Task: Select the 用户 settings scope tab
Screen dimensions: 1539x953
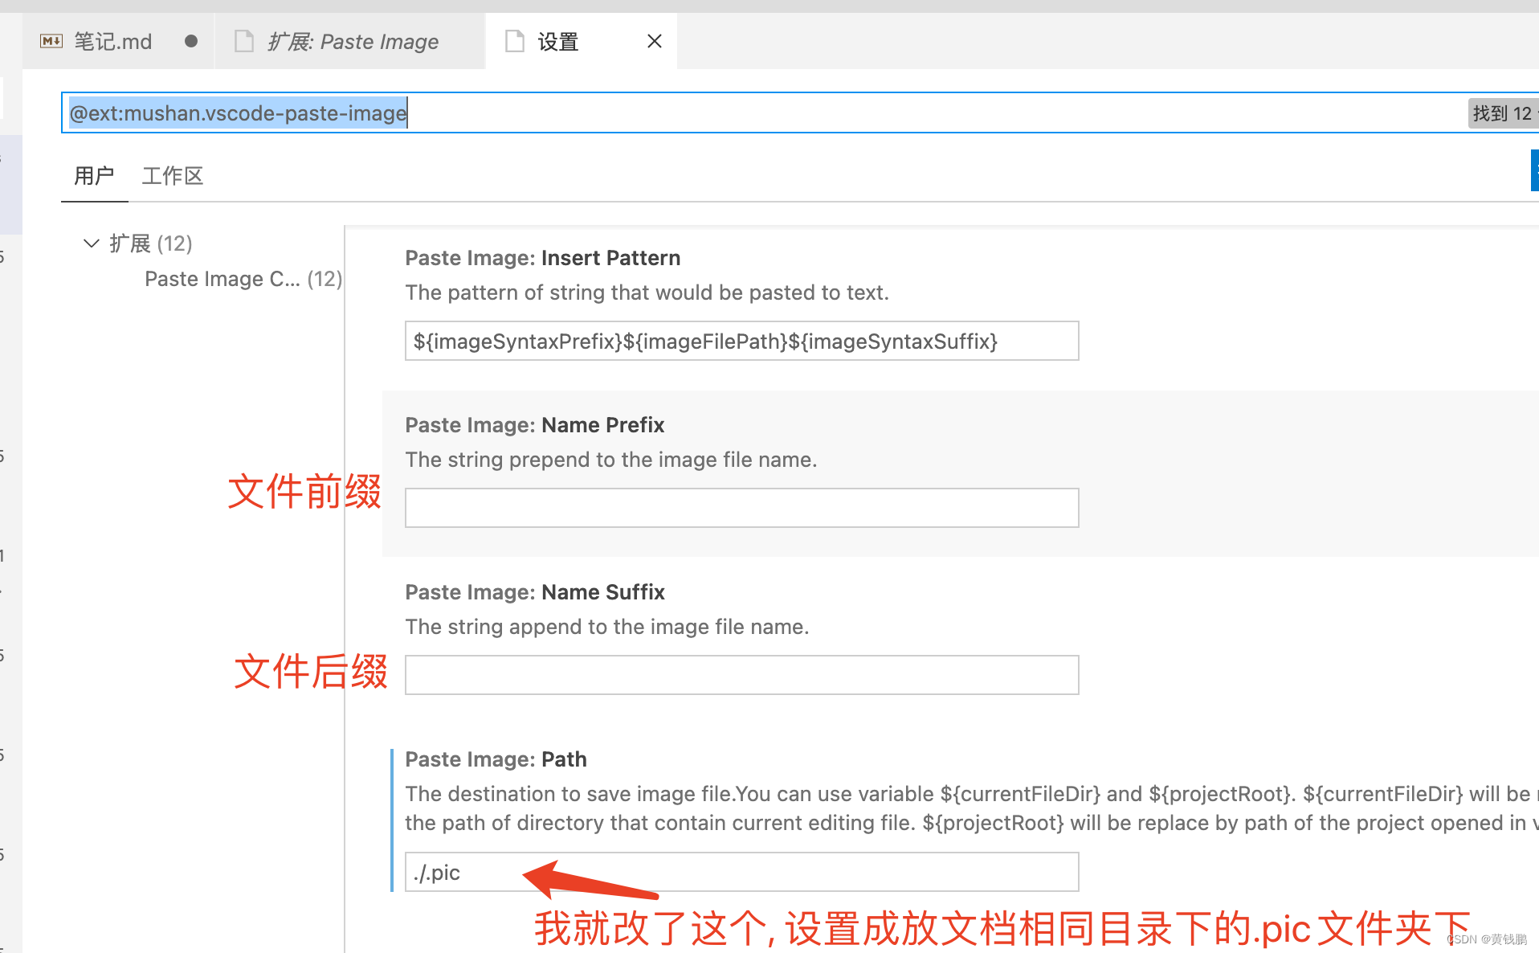Action: [x=94, y=175]
